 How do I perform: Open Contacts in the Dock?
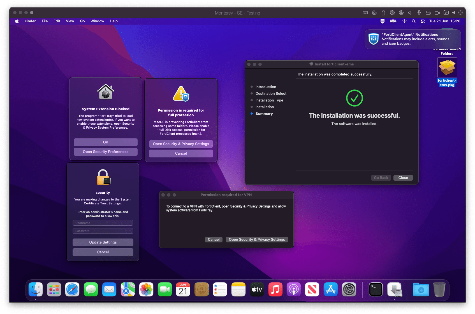click(201, 289)
